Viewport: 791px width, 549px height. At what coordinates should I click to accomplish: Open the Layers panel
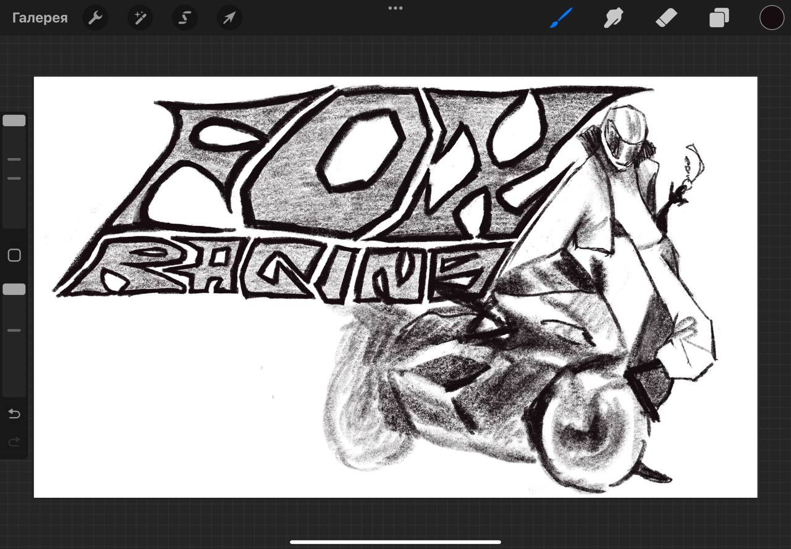719,18
